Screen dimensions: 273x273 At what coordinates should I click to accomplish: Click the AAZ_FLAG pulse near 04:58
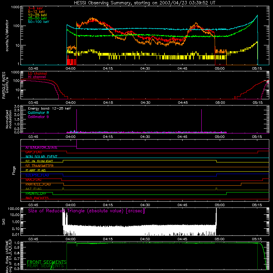pyautogui.click(x=216, y=189)
